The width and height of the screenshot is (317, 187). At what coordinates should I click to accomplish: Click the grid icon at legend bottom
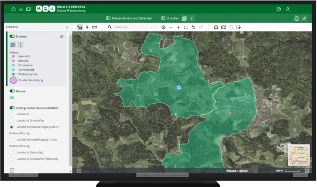[x=12, y=170]
